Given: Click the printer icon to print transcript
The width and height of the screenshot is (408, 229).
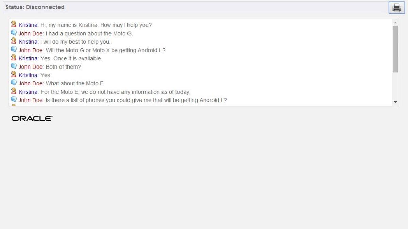Looking at the screenshot, I should (x=397, y=7).
